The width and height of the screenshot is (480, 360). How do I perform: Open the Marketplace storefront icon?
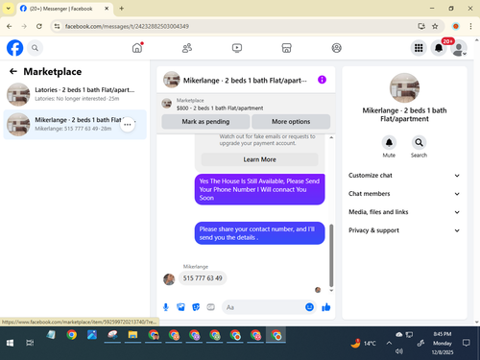click(286, 48)
